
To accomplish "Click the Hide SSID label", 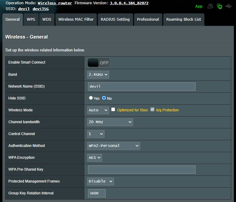I will coord(17,98).
